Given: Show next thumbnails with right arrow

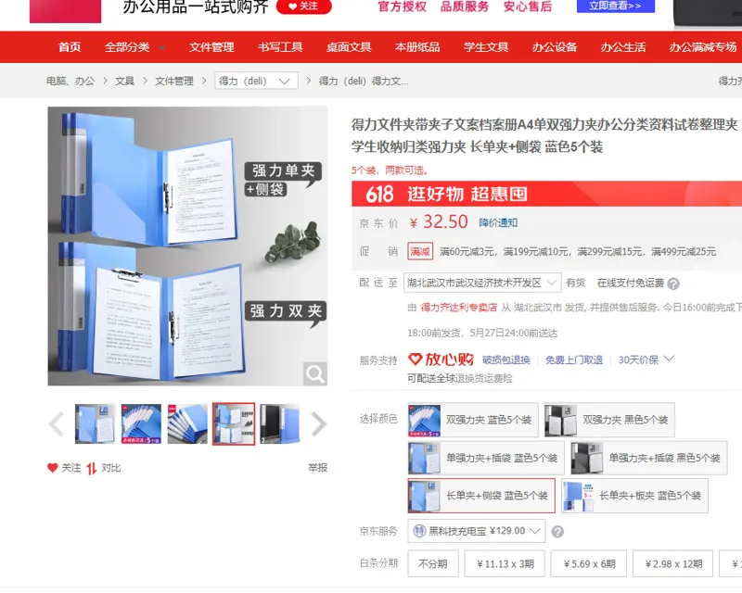Looking at the screenshot, I should tap(318, 423).
